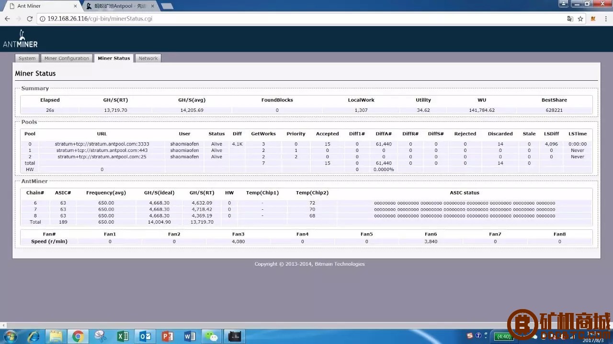Click the Sogou input tray icon
This screenshot has width=613, height=344.
[470, 336]
